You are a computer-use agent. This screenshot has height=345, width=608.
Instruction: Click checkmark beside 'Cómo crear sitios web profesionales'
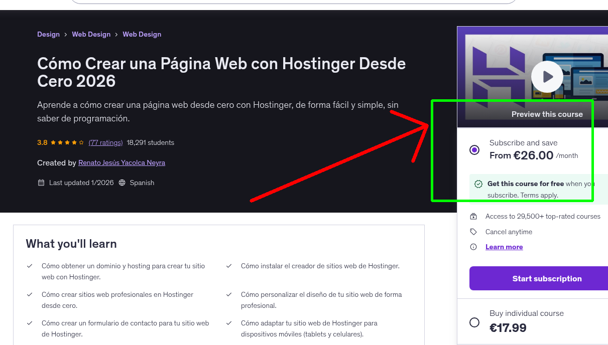coord(30,294)
